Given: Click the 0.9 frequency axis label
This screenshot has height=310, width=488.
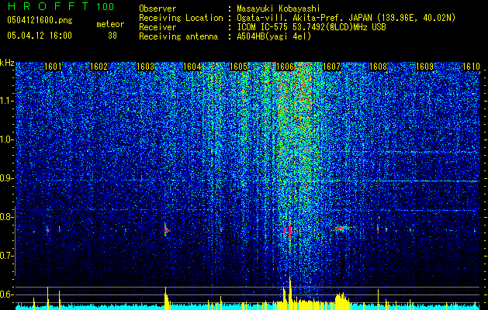Looking at the screenshot, I should tap(6, 178).
